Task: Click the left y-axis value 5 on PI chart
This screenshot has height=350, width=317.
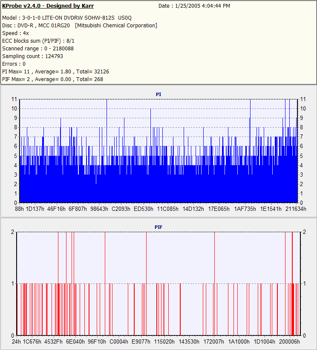Action: (x=16, y=156)
